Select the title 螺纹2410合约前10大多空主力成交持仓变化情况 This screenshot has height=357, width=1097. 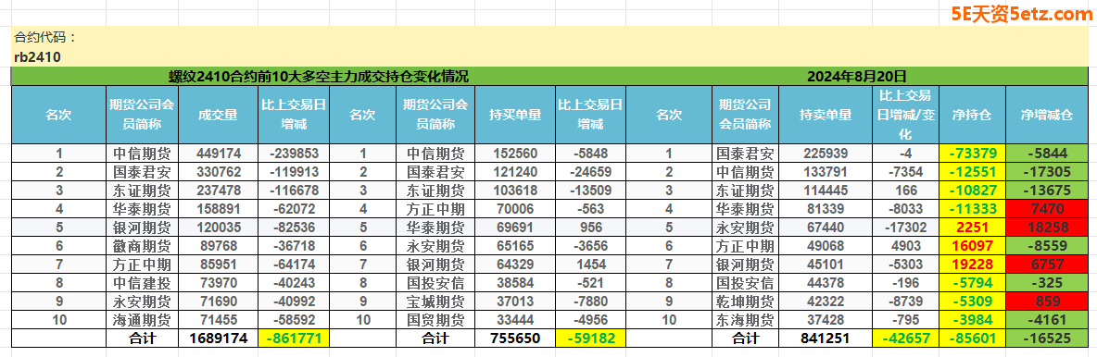click(319, 76)
